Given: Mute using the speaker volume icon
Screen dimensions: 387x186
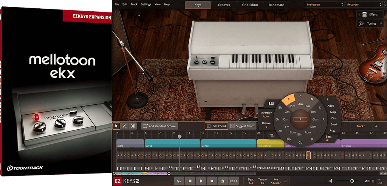Looking at the screenshot, I should (331, 181).
